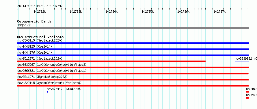The width and height of the screenshot is (257, 109).
Task: Click the DGV Structural Variants track title
Action: point(40,37)
